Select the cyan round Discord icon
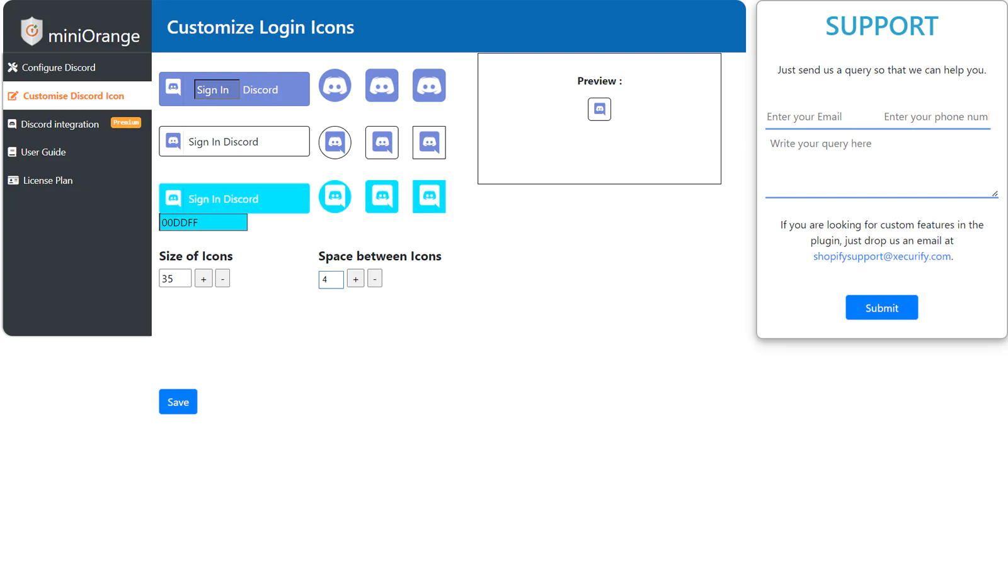Screen dimensions: 1008x567 [335, 197]
